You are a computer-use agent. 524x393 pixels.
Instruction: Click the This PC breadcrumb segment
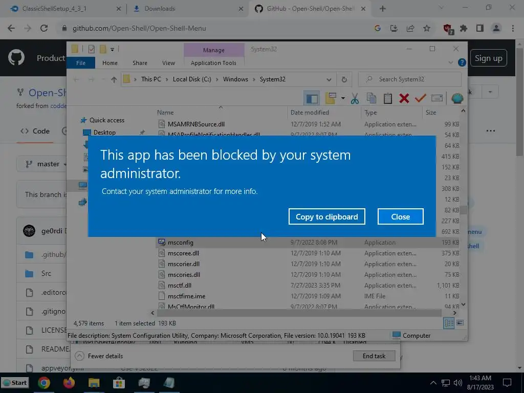click(x=151, y=79)
